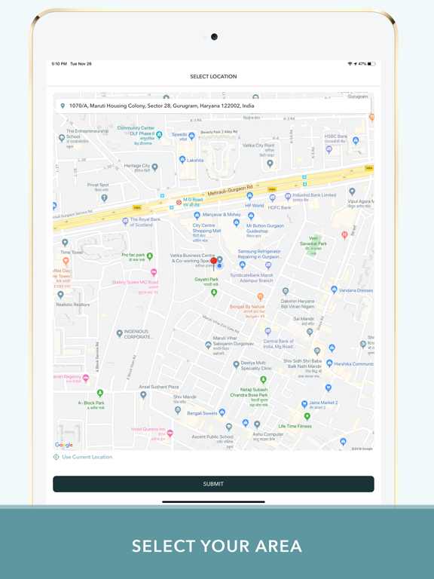Screen dimensions: 434x579
Task: Tap Use Current Location link
Action: tap(87, 457)
